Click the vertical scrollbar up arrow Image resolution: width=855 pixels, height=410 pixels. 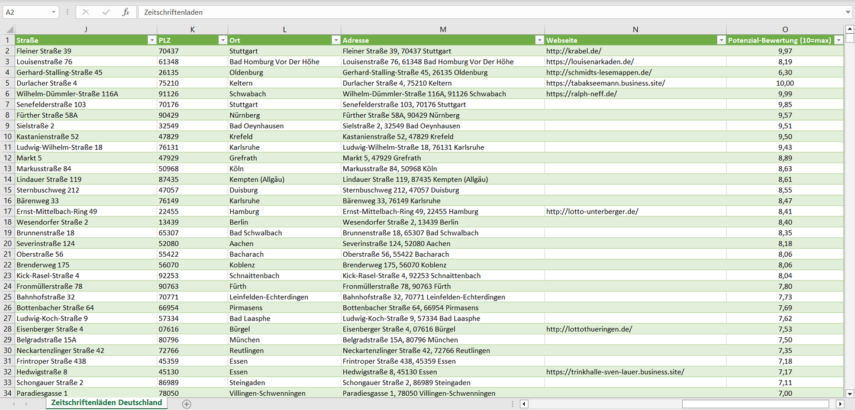click(x=850, y=29)
